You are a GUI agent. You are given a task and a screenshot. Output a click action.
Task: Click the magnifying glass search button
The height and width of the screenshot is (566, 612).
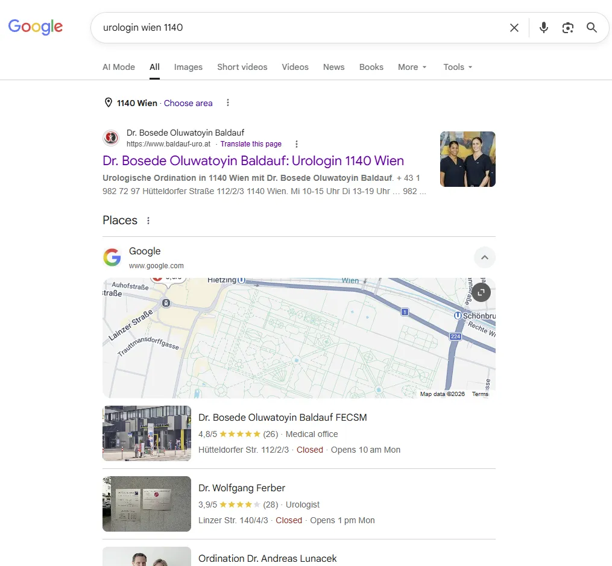[x=591, y=28]
